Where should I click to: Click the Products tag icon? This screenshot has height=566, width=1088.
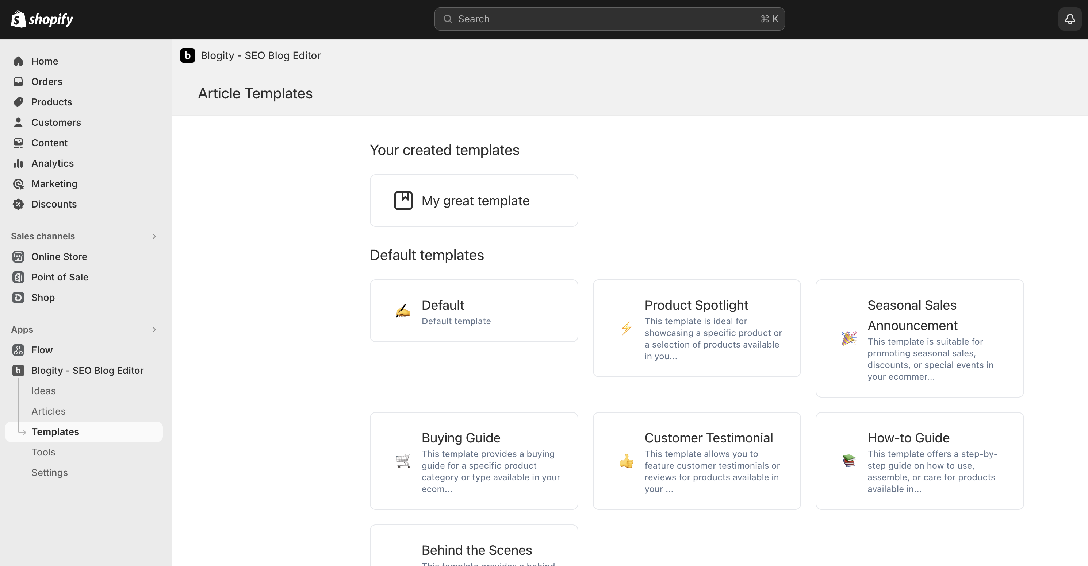(x=18, y=102)
